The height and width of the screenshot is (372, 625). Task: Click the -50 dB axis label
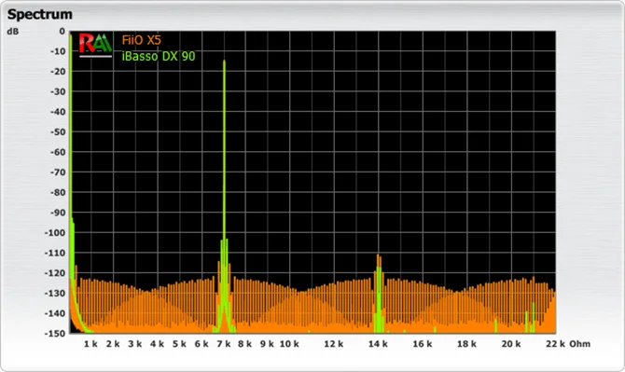coord(58,131)
